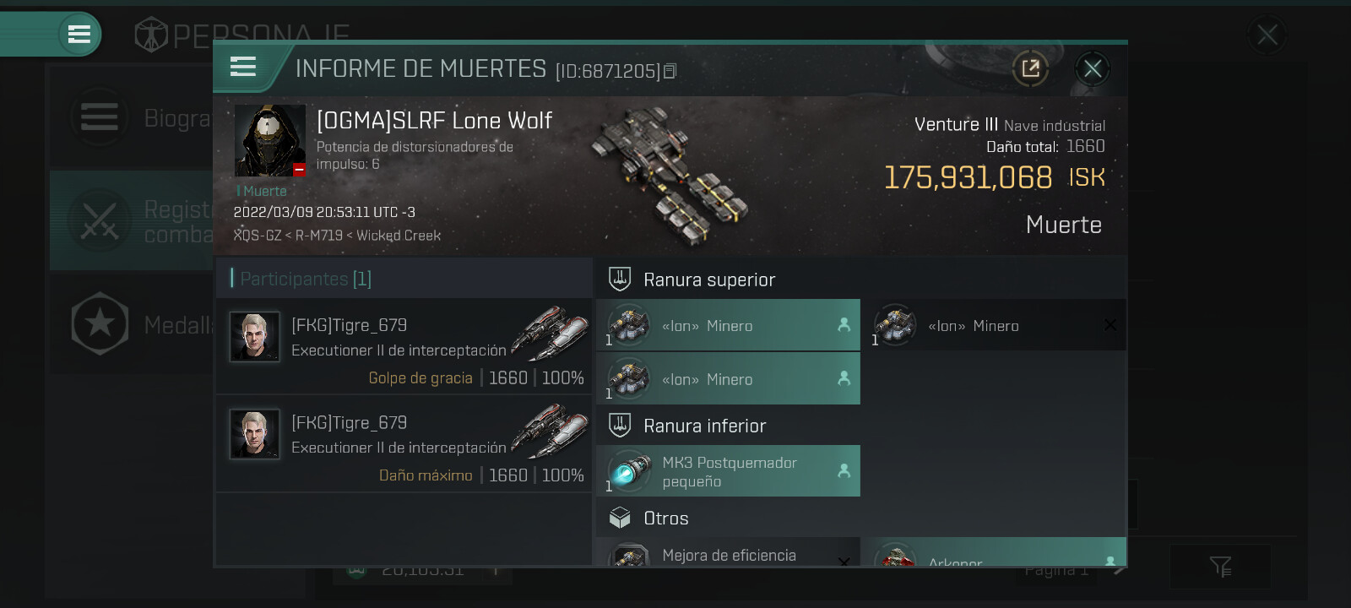
Task: Click the victim's SLRF Lone Wolf portrait
Action: tap(270, 140)
